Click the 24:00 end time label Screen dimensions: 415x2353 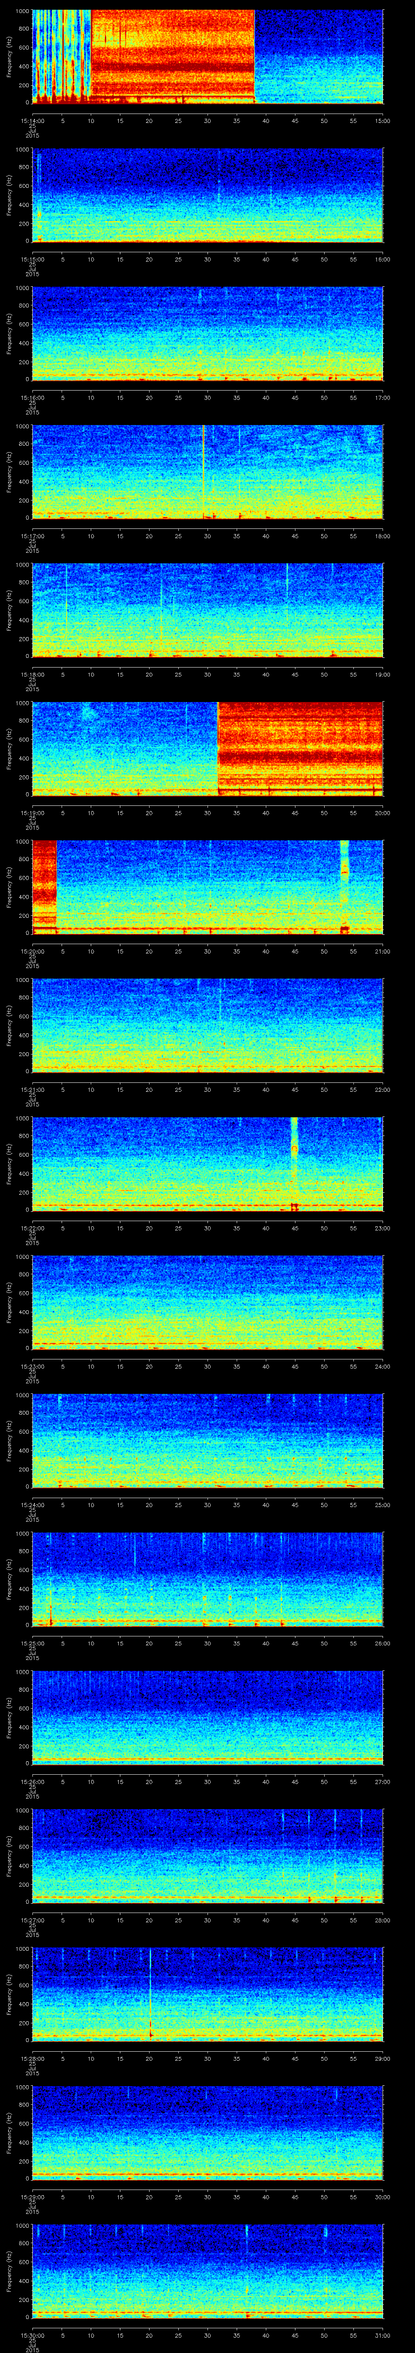[x=382, y=1366]
